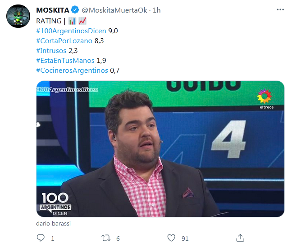Open the share upload icon

click(x=240, y=238)
